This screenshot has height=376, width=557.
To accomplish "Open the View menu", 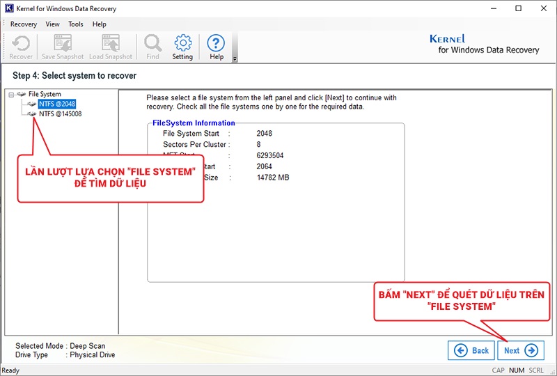I will (x=53, y=24).
